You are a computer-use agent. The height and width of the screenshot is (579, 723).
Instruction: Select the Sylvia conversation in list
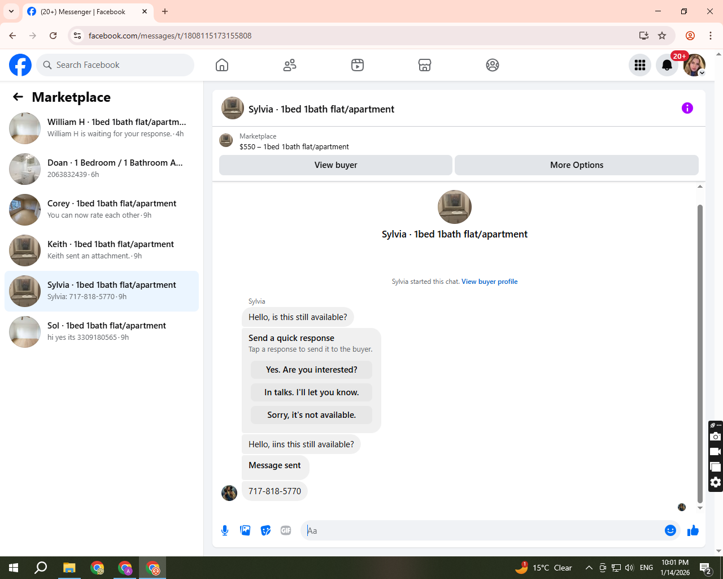click(x=102, y=291)
